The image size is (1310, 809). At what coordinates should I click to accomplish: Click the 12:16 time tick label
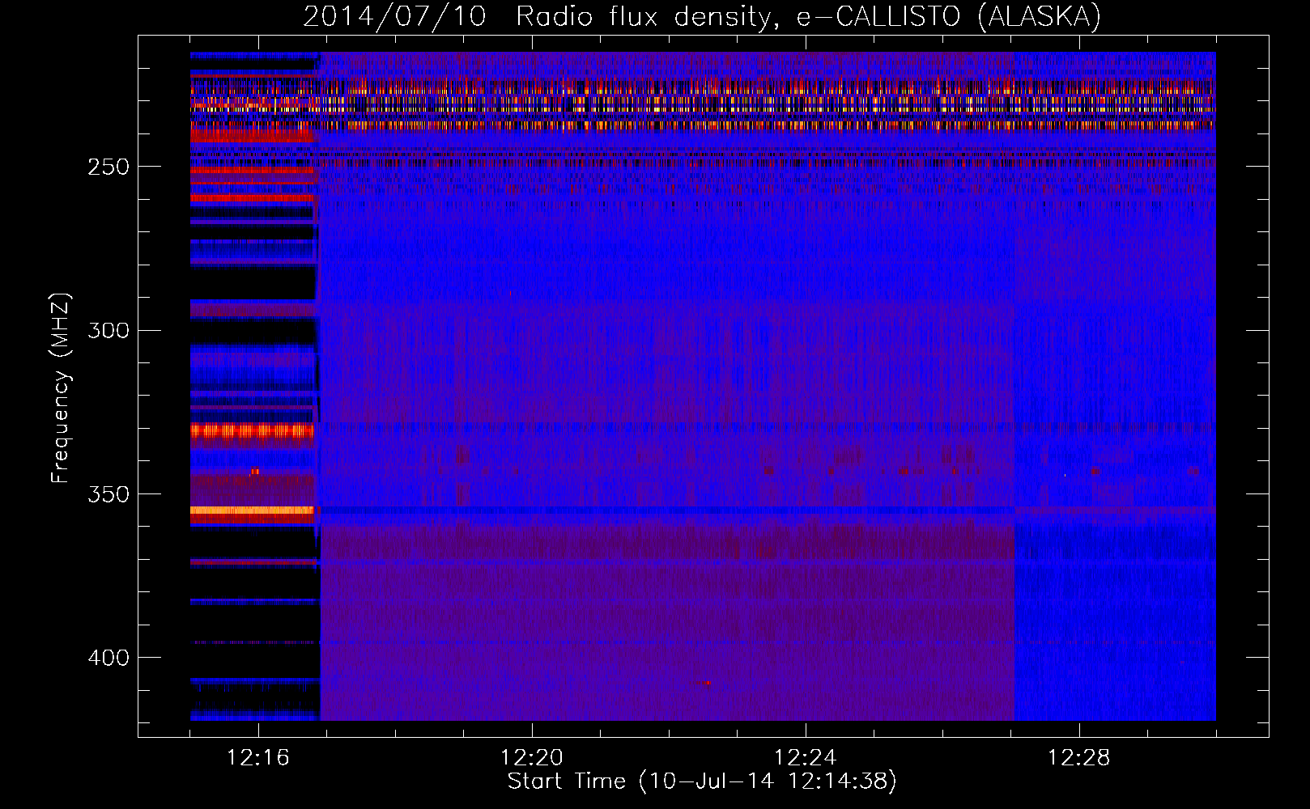click(x=258, y=758)
